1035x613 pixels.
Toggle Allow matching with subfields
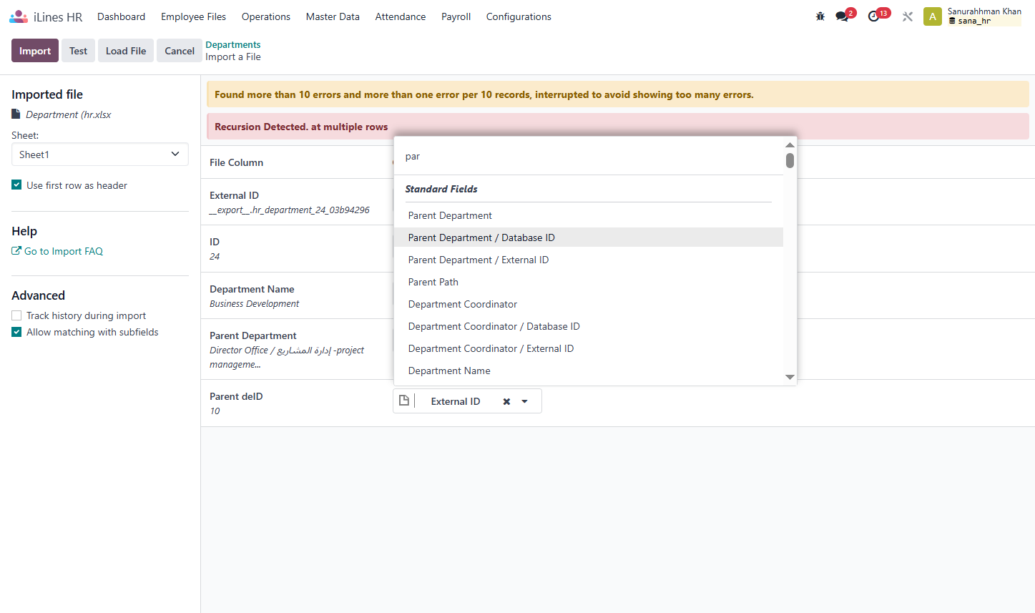(16, 332)
